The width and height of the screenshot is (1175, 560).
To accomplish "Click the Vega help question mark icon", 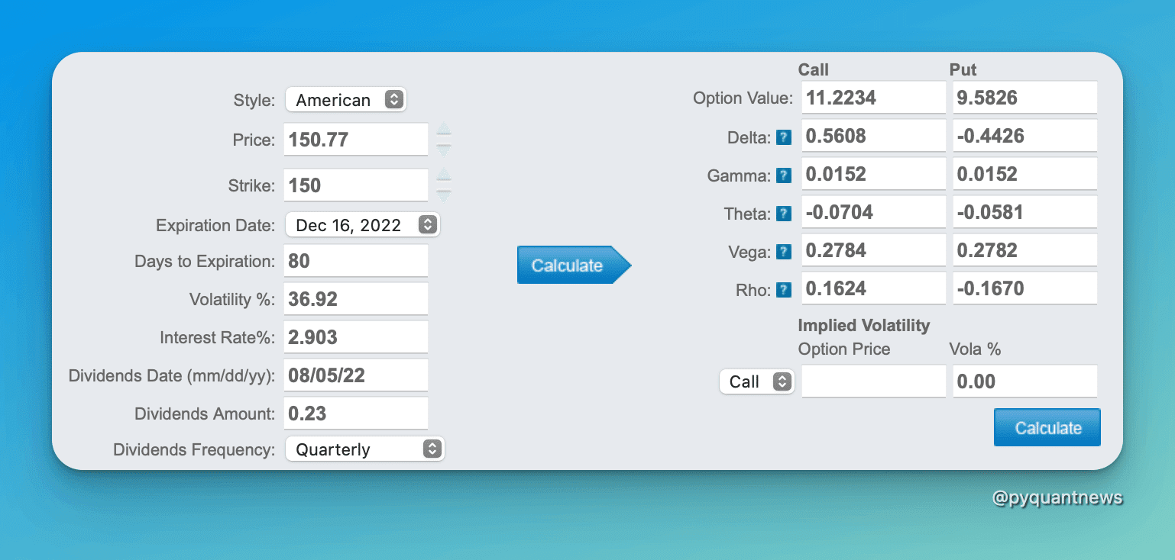I will click(x=783, y=252).
